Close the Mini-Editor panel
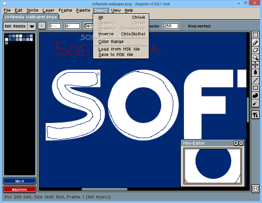The height and width of the screenshot is (203, 262). pos(241,143)
